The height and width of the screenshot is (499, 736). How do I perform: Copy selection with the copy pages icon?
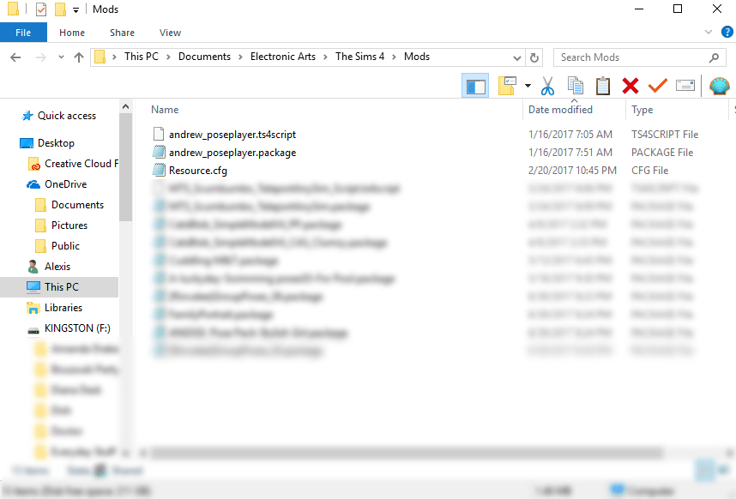[x=575, y=86]
